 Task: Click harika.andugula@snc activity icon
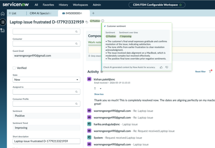pos(89,124)
